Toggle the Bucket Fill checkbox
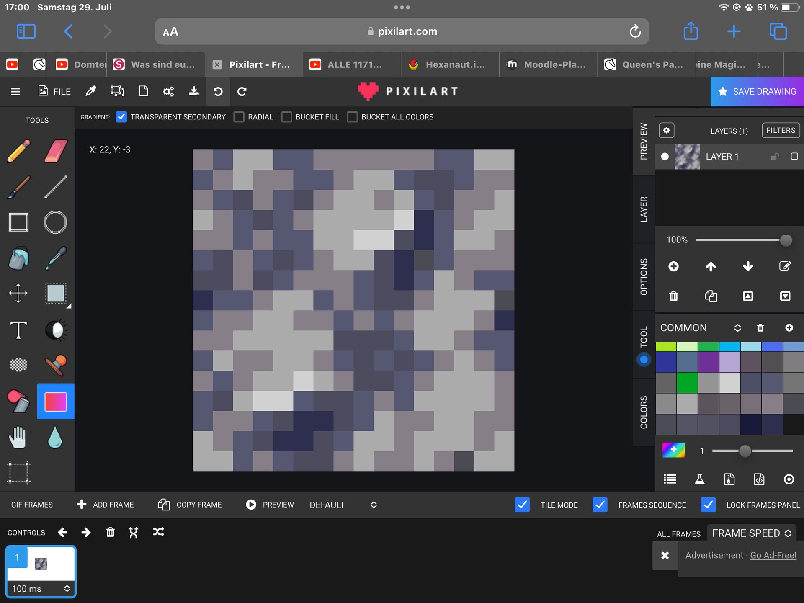Viewport: 804px width, 603px height. (286, 117)
